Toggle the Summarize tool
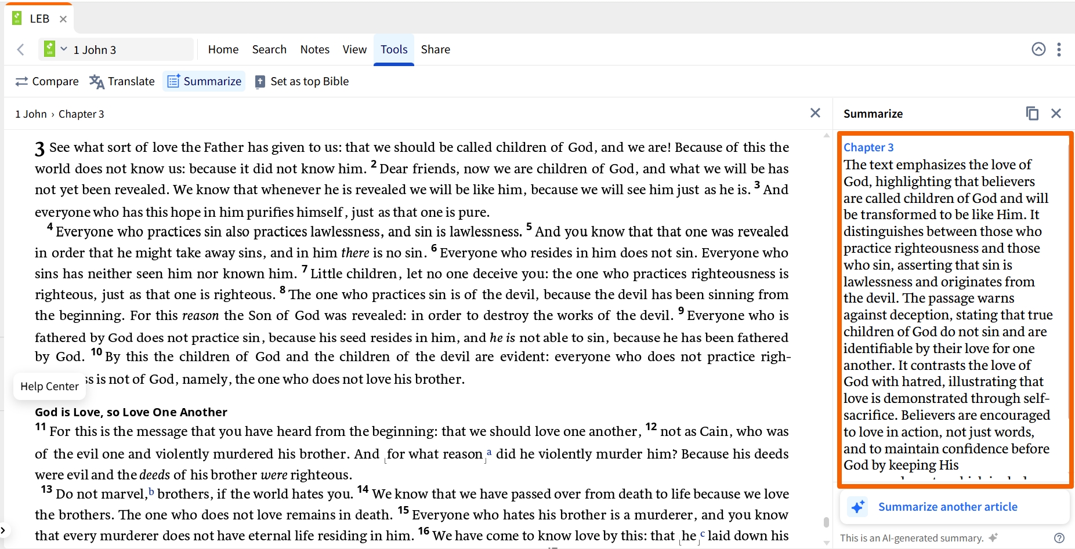 [x=204, y=82]
